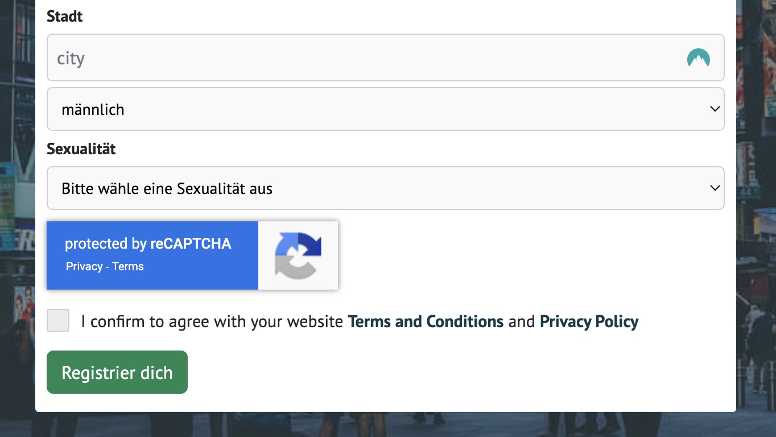The width and height of the screenshot is (776, 437).
Task: Click the background photo right of the form
Action: click(756, 228)
